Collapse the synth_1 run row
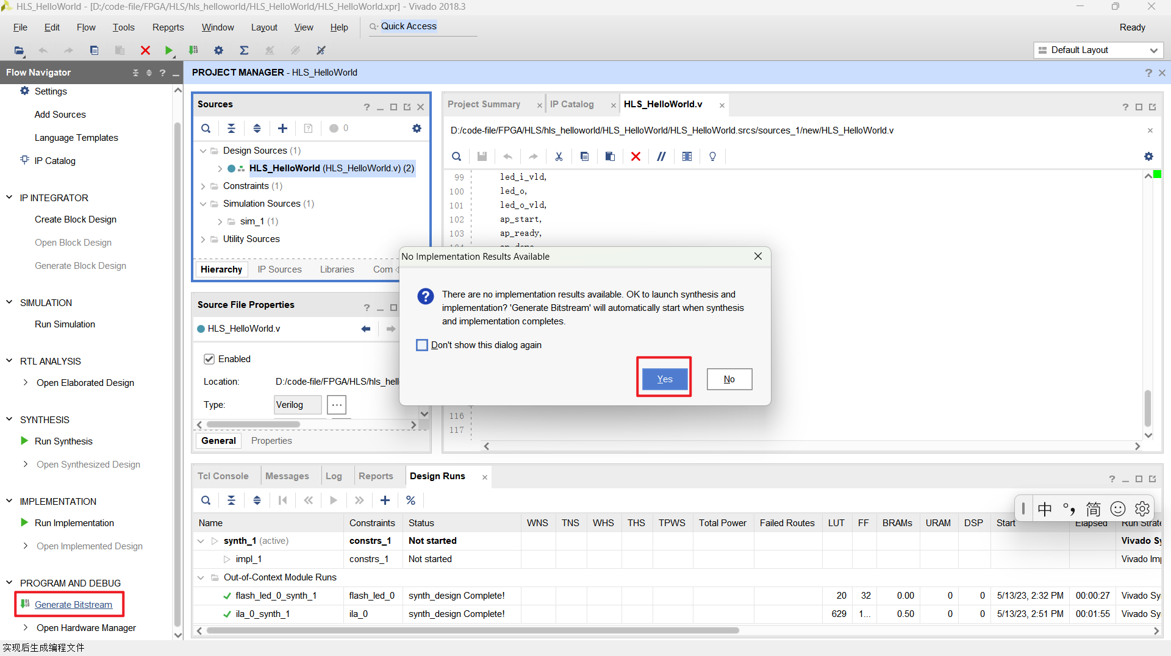The image size is (1171, 656). 201,541
